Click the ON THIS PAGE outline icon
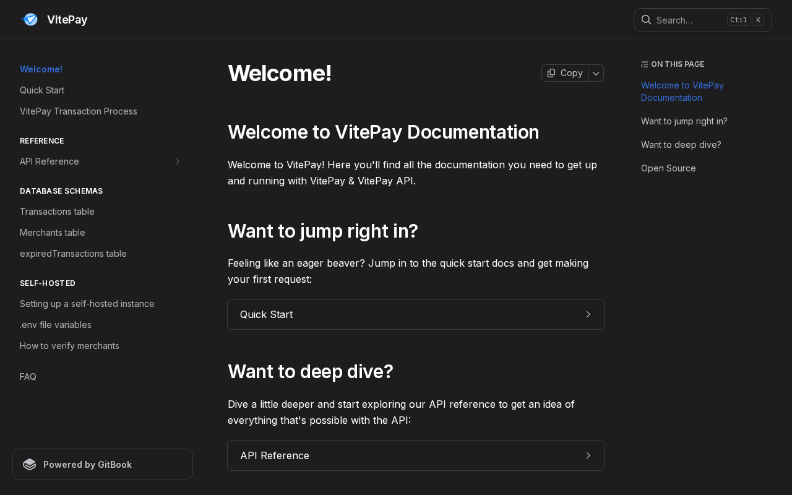The image size is (792, 495). coord(644,64)
